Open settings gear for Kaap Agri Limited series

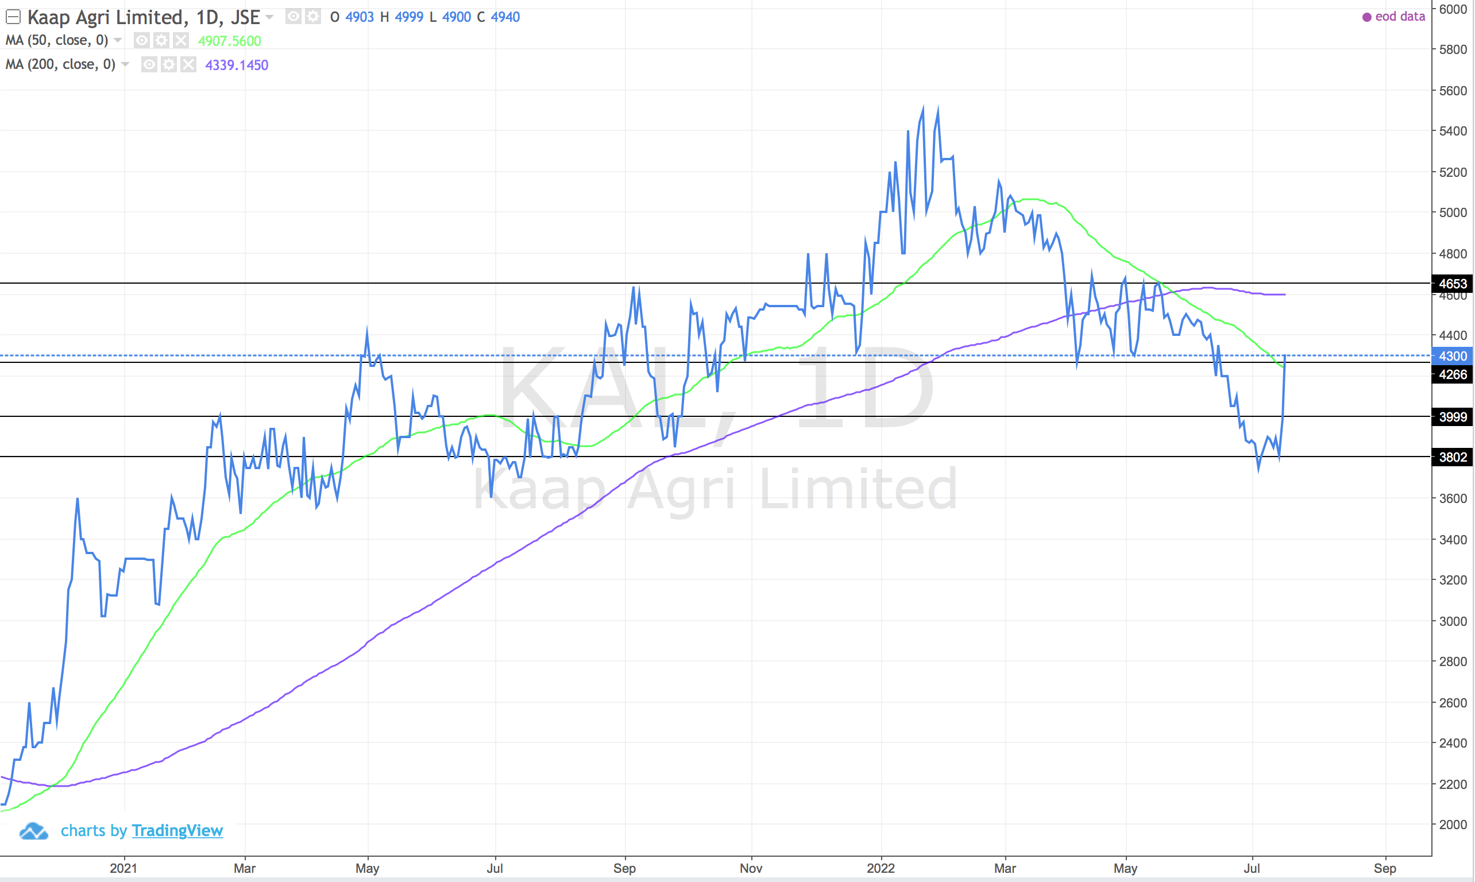pos(313,17)
